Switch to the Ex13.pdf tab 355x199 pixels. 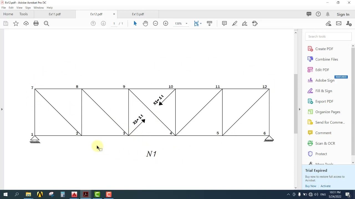[138, 14]
